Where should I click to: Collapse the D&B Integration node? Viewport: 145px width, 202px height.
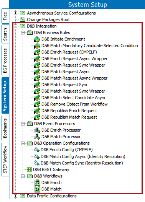pos(15,26)
